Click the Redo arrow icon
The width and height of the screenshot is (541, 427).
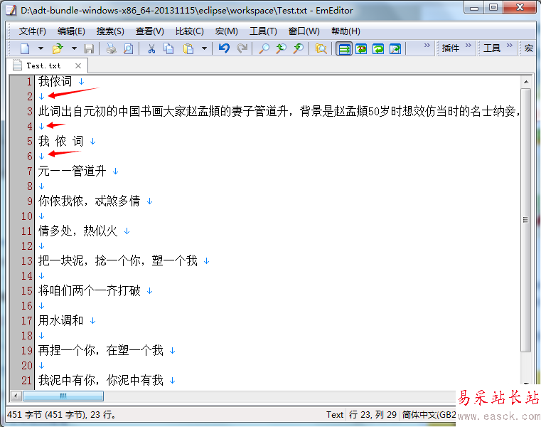point(242,48)
